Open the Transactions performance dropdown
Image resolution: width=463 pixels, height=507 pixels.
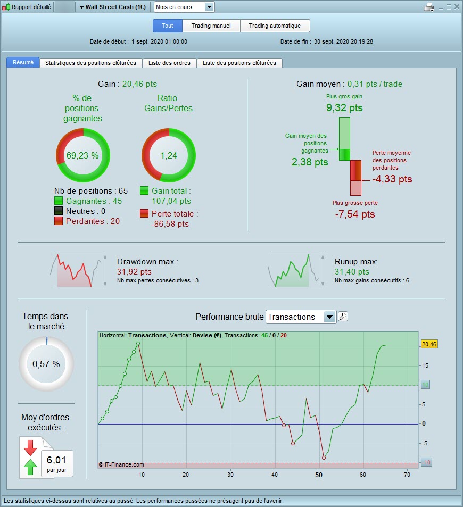300,317
